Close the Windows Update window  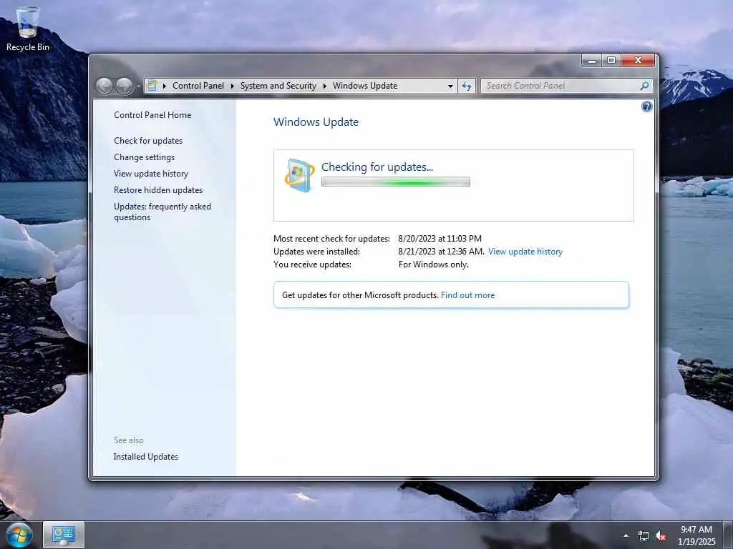pos(638,60)
